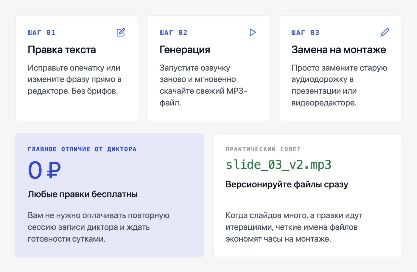This screenshot has width=417, height=272.
Task: Select the Любые правки бесплатны heading
Action: click(83, 194)
